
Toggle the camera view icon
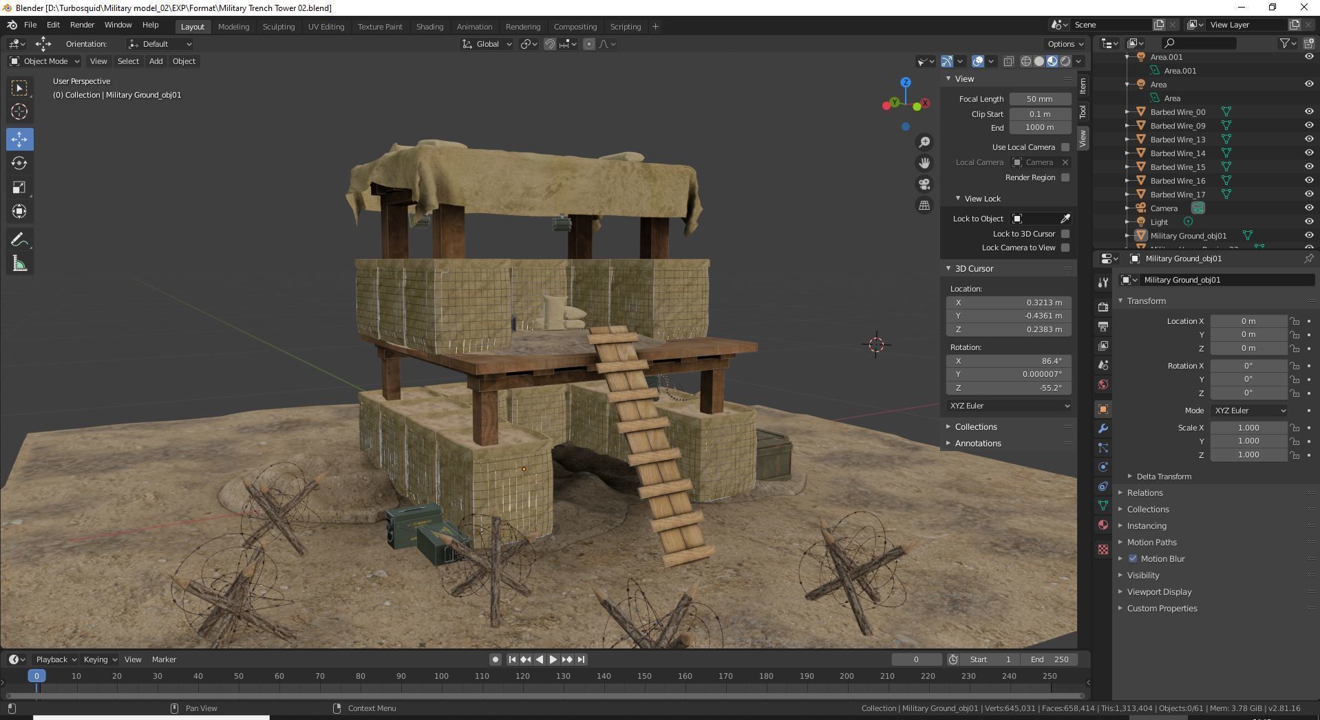pyautogui.click(x=924, y=184)
